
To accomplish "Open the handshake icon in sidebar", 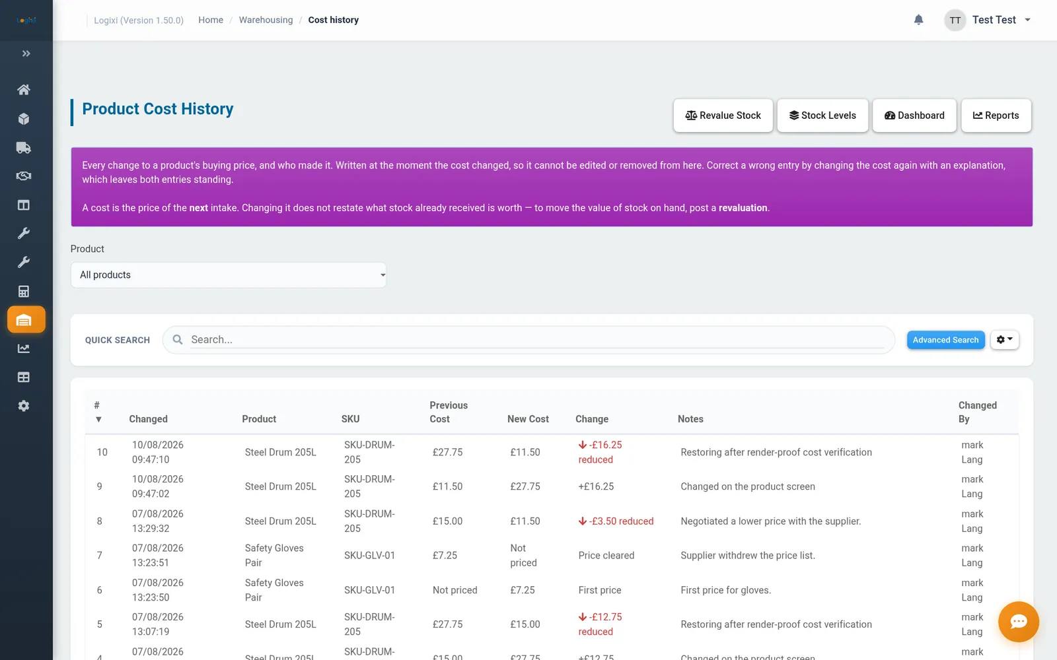I will pyautogui.click(x=24, y=176).
